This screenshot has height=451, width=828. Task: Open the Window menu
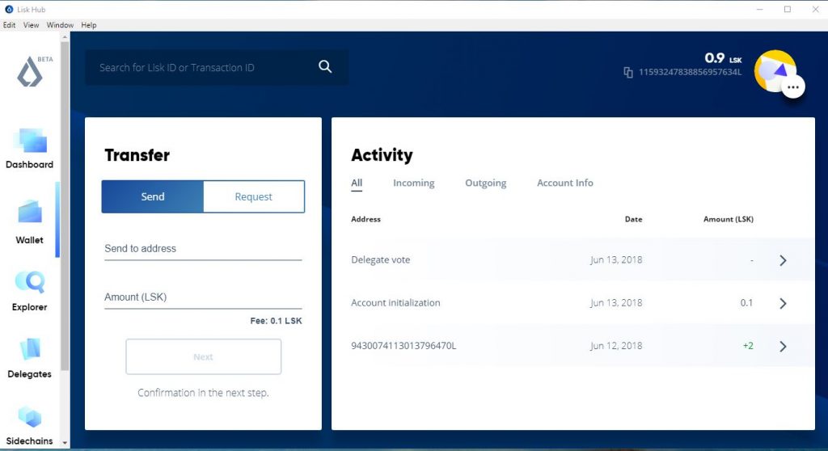pos(60,25)
